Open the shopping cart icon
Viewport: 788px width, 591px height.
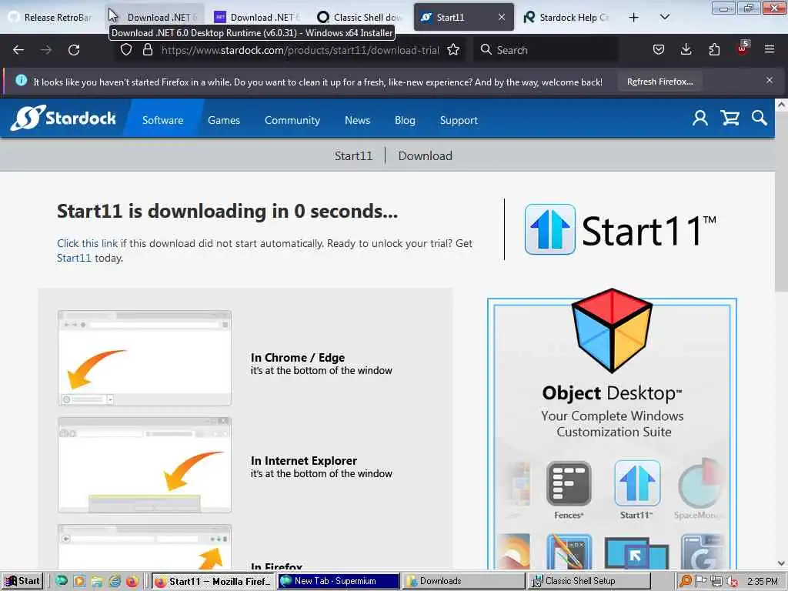(x=730, y=118)
